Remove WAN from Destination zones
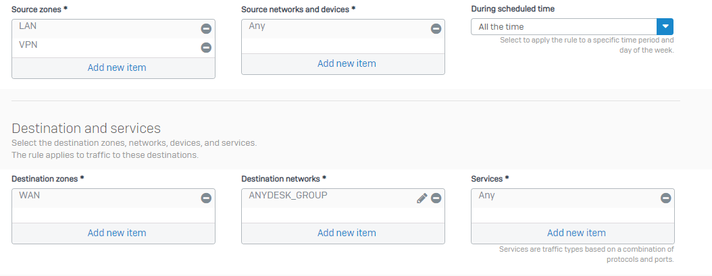 (206, 198)
